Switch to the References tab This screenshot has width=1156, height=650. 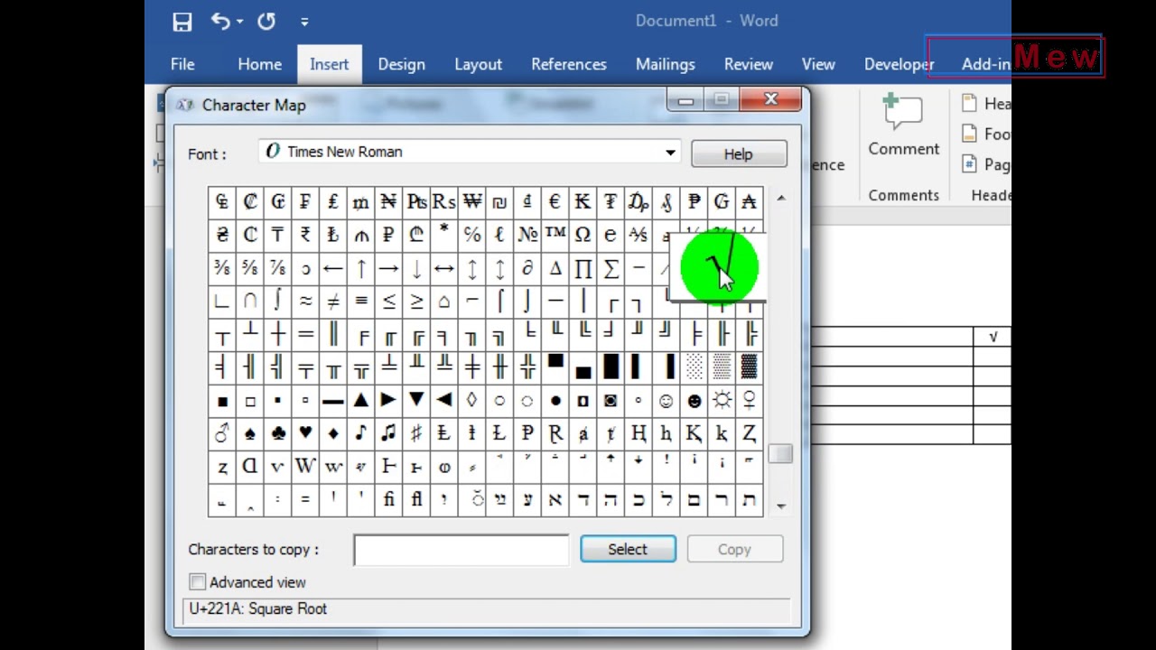coord(569,64)
